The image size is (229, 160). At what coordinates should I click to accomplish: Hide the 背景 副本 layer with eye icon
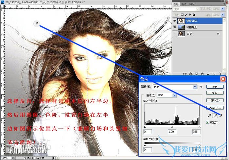click(174, 21)
